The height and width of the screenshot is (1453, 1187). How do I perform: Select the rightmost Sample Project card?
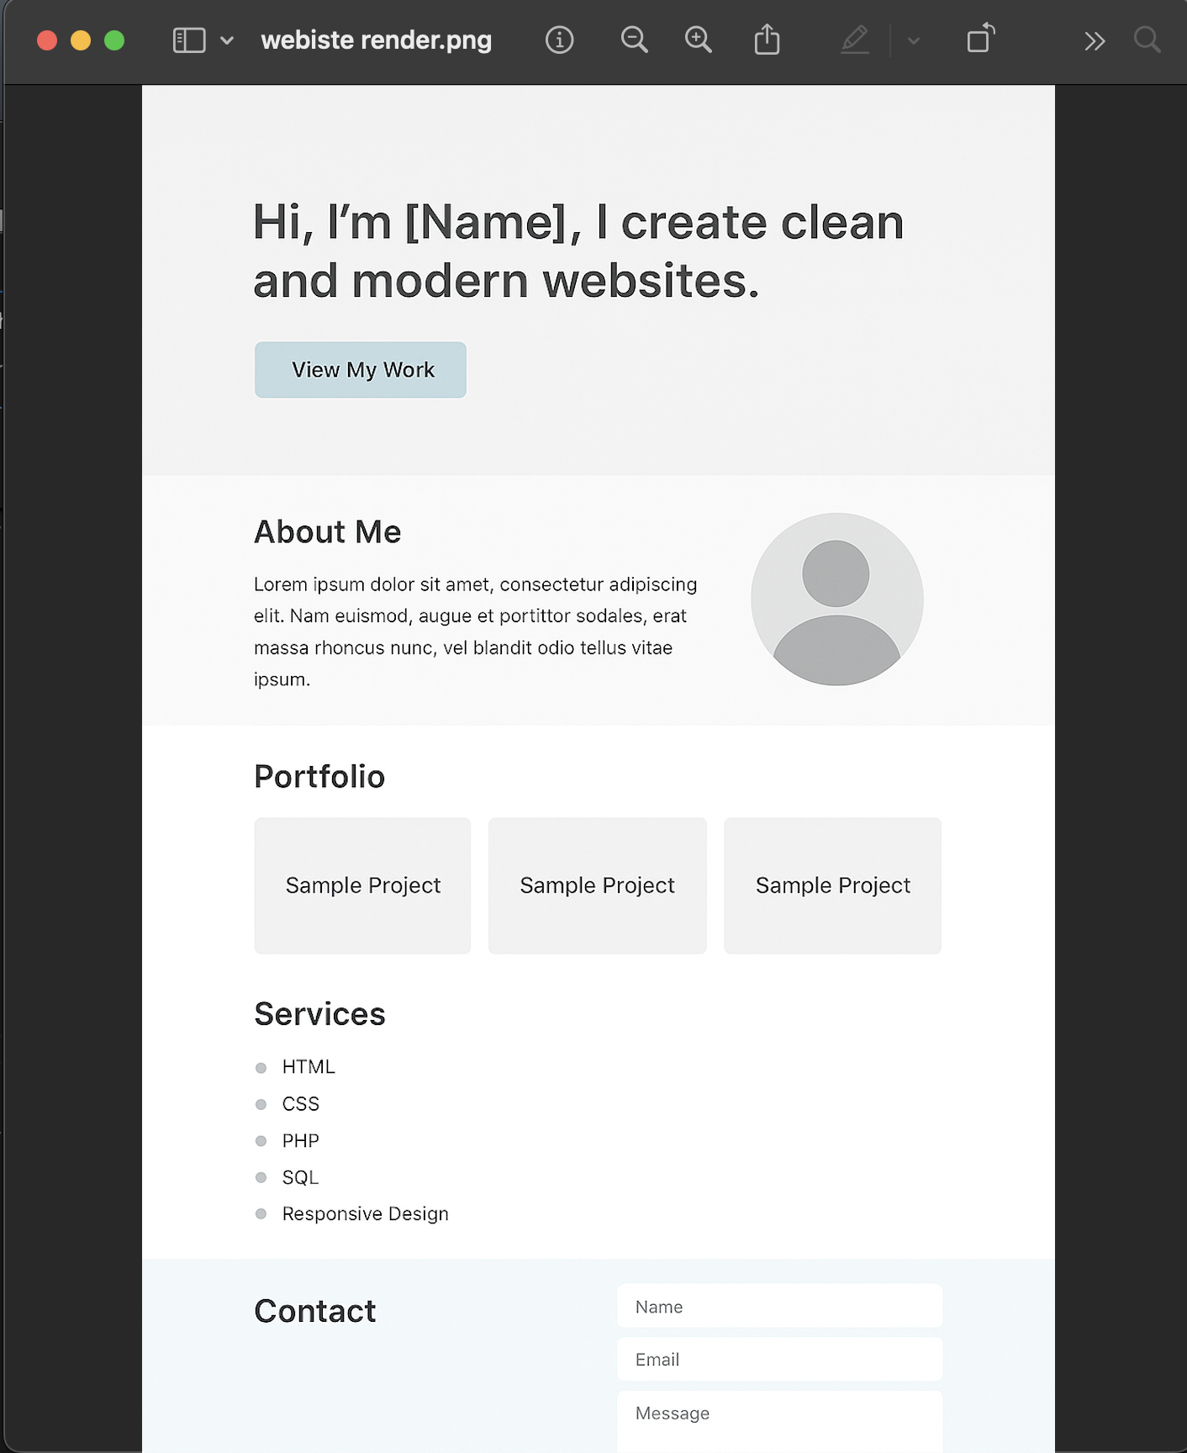(832, 885)
